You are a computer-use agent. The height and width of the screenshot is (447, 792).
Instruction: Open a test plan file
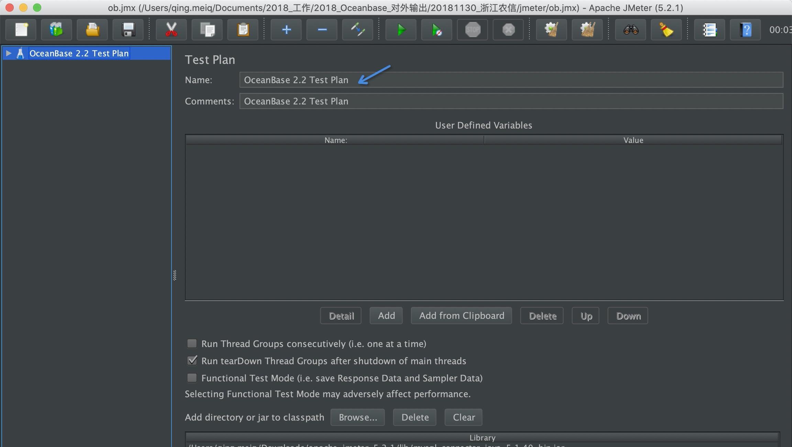click(92, 30)
